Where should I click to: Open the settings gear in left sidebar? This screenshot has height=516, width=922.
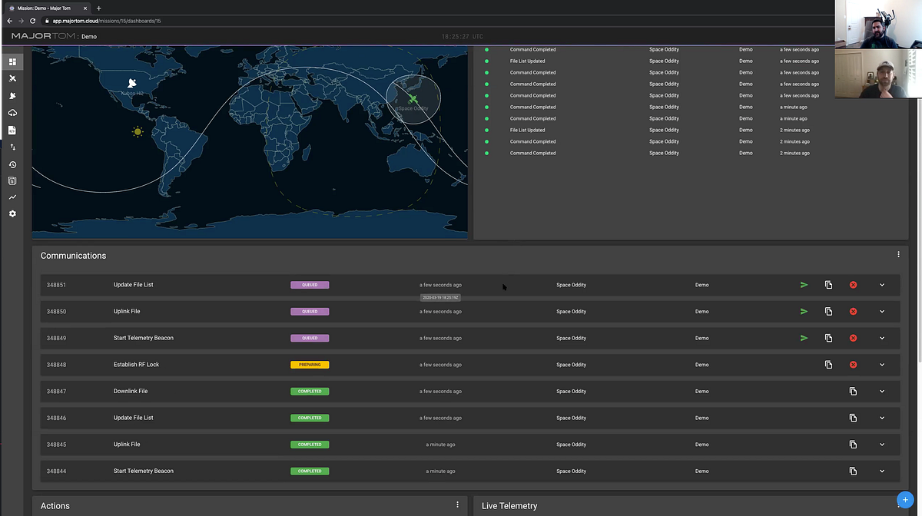click(x=12, y=213)
